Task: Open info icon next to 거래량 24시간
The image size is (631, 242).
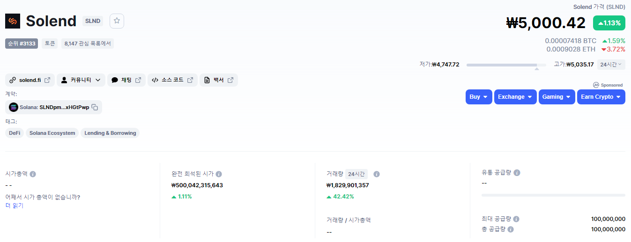Action: [377, 174]
